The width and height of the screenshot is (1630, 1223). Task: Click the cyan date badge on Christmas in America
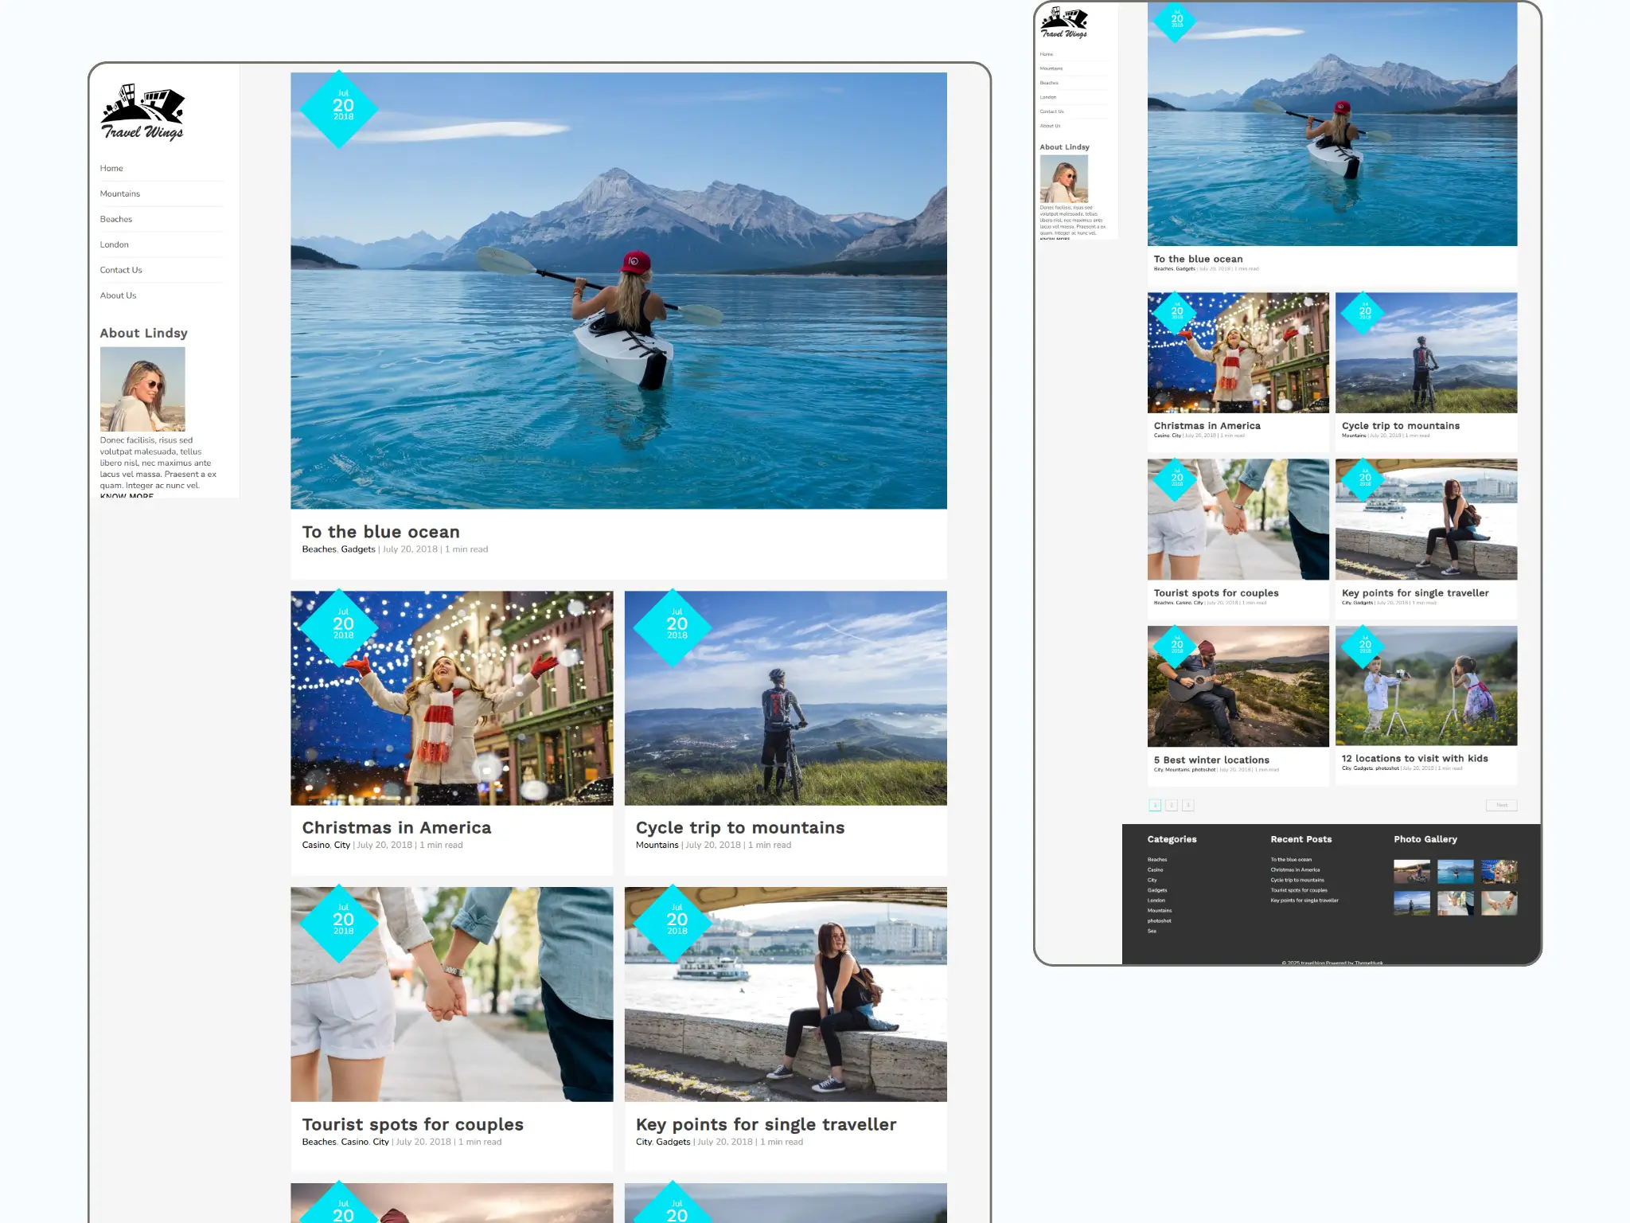pos(342,626)
